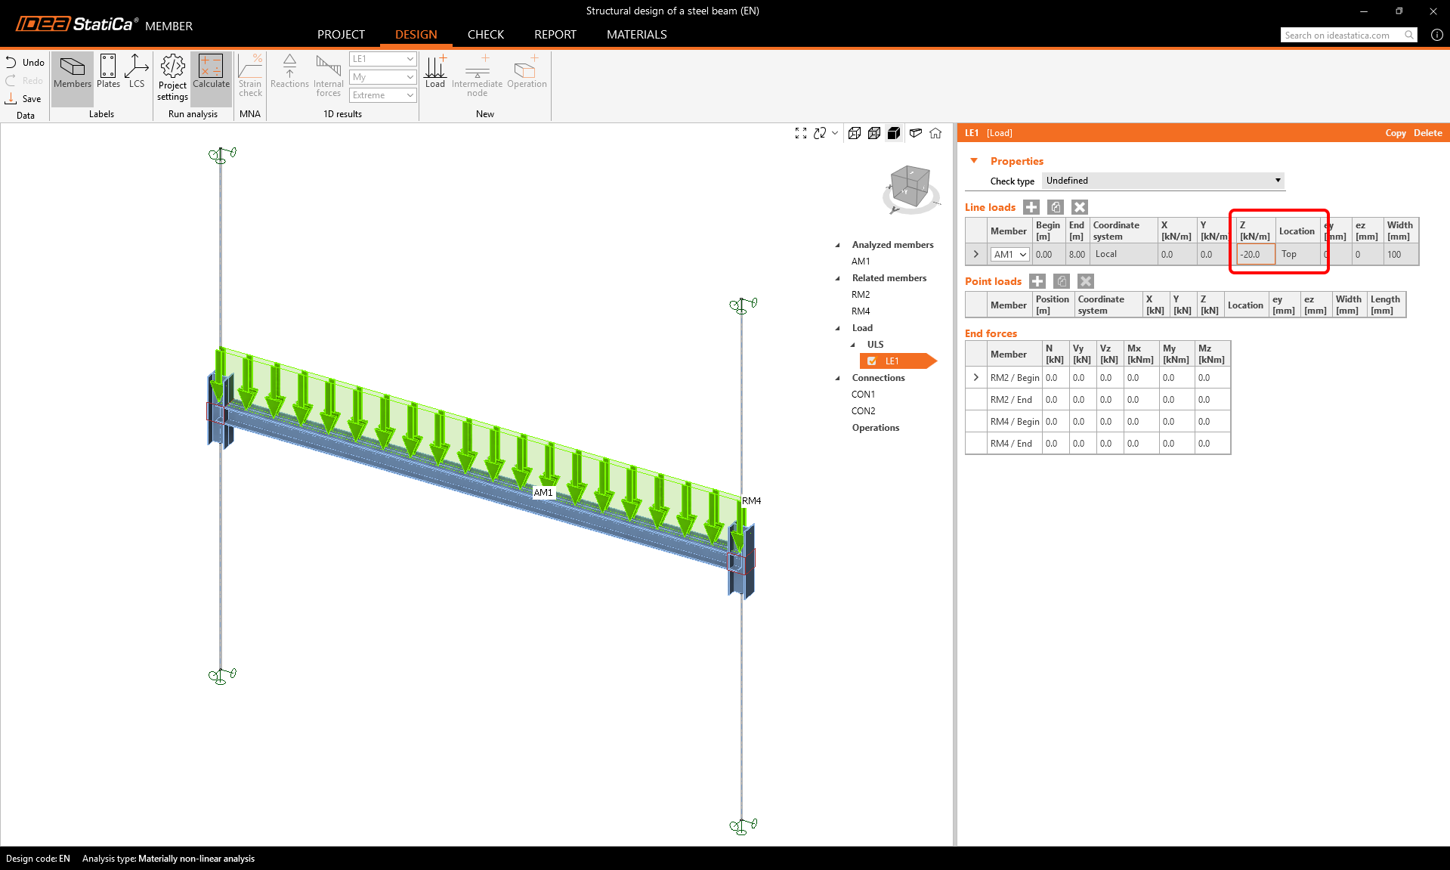Screen dimensions: 1450x870
Task: Click the Calculate icon in Run analysis
Action: [211, 73]
